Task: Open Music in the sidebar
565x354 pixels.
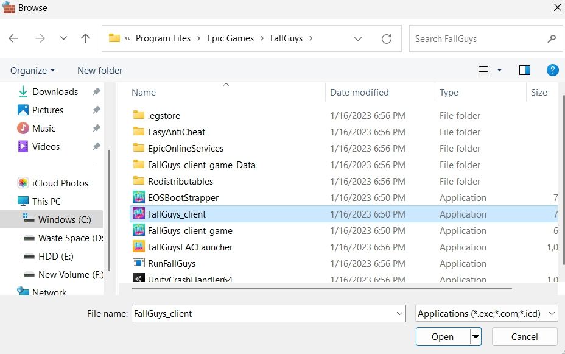Action: point(44,129)
